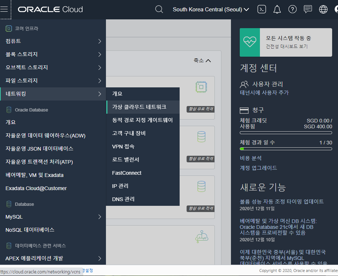Click 비용 분석 link

pyautogui.click(x=250, y=158)
